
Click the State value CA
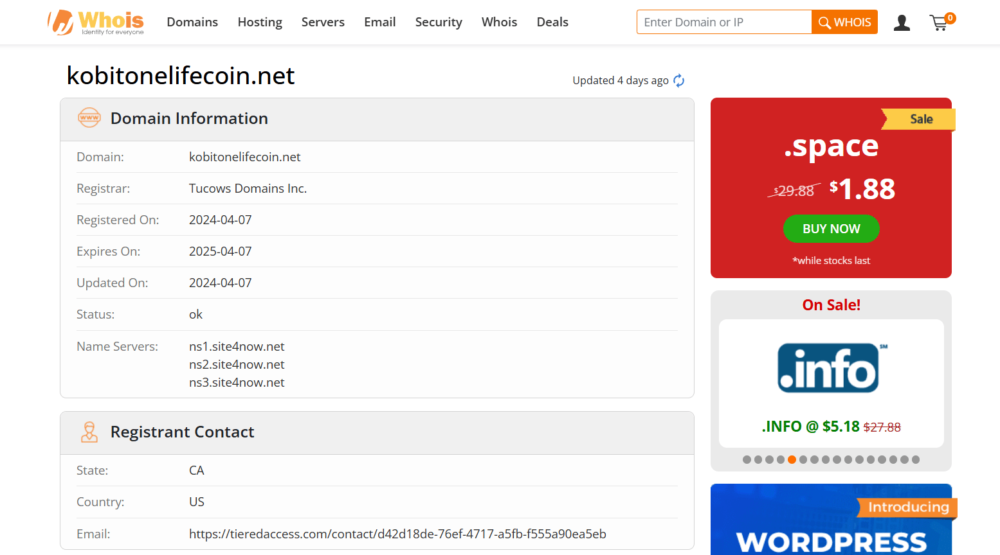pyautogui.click(x=196, y=470)
